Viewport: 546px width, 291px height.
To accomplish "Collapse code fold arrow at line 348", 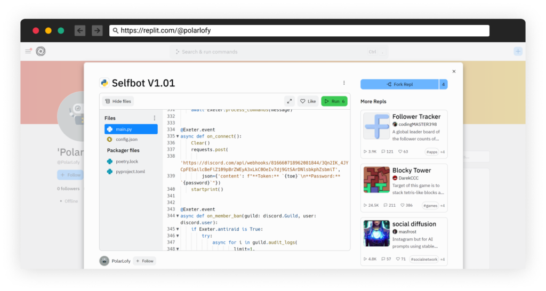I will (178, 249).
